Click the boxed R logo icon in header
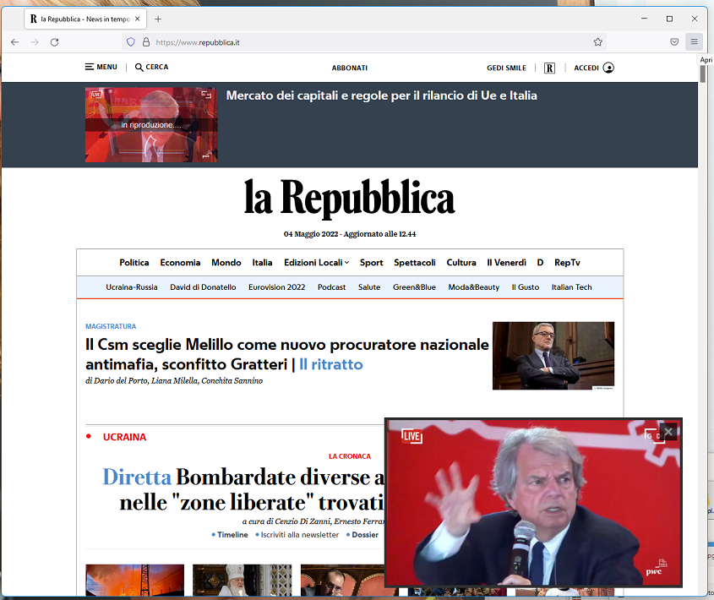Image resolution: width=714 pixels, height=600 pixels. [549, 68]
